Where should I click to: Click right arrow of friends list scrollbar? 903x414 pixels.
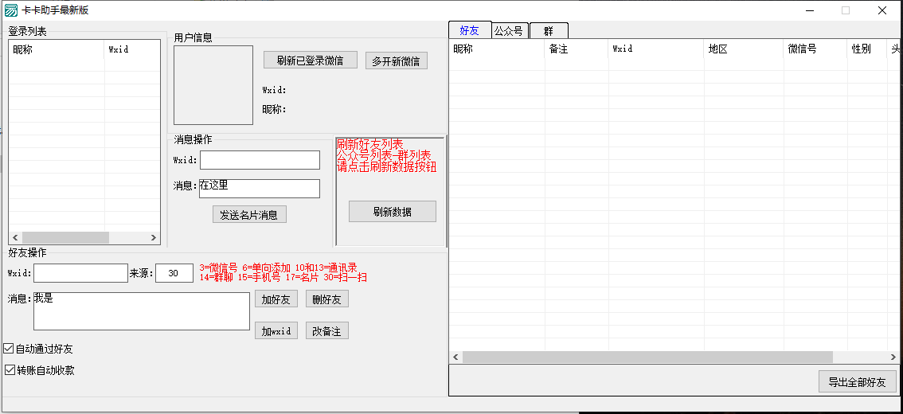[894, 357]
